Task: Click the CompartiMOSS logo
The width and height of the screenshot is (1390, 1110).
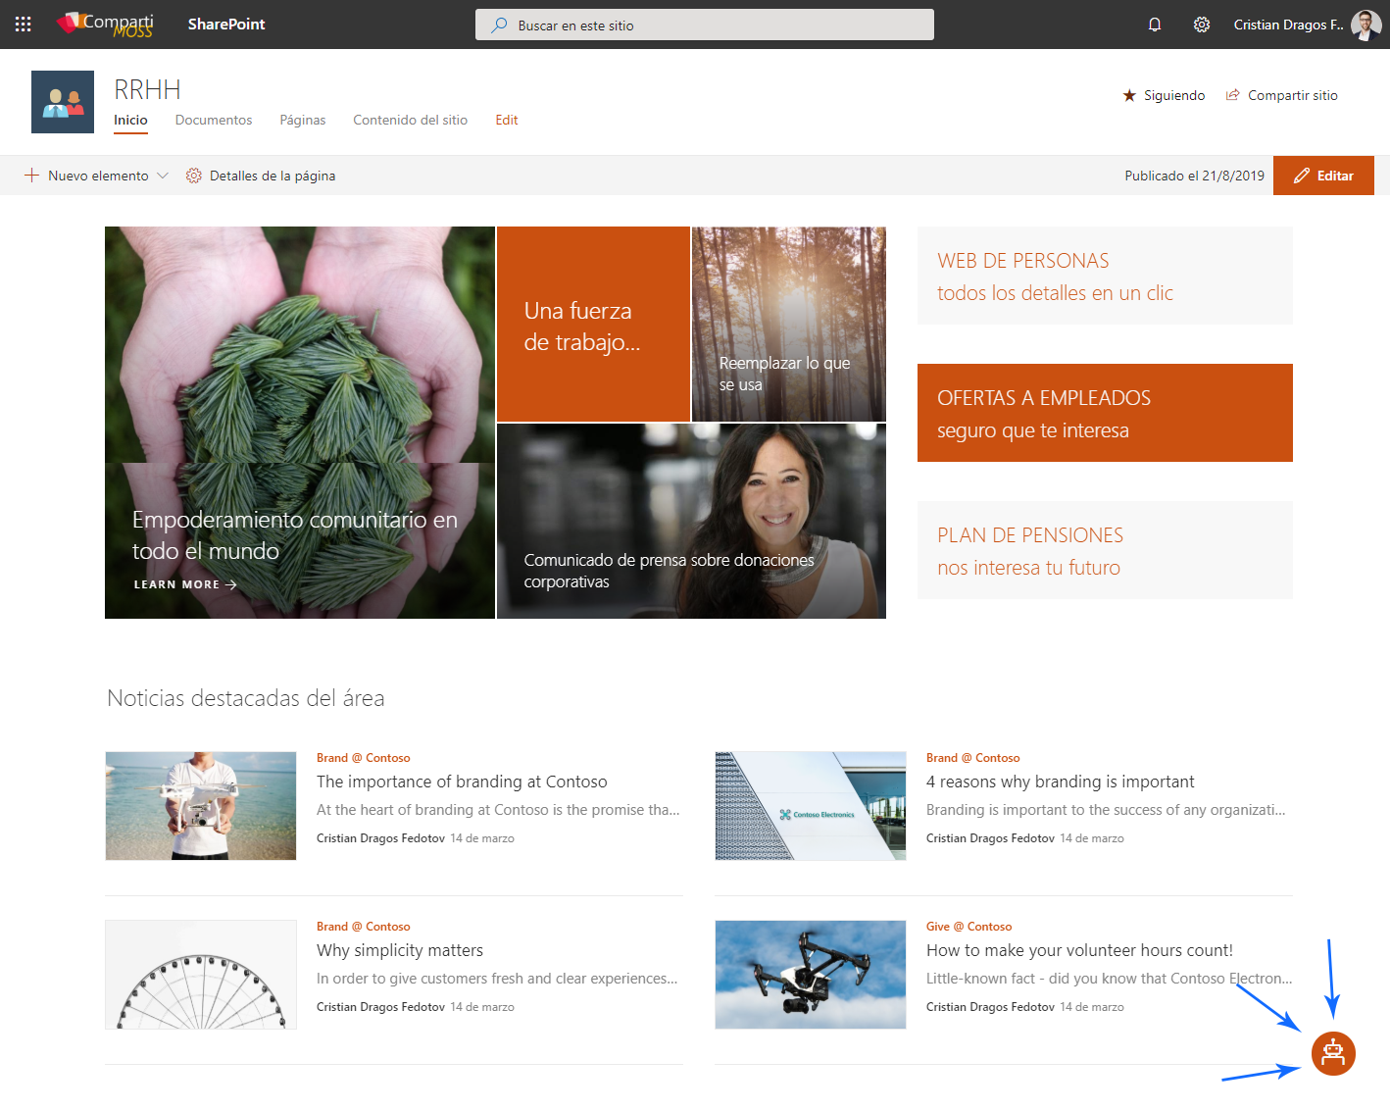Action: (x=106, y=24)
